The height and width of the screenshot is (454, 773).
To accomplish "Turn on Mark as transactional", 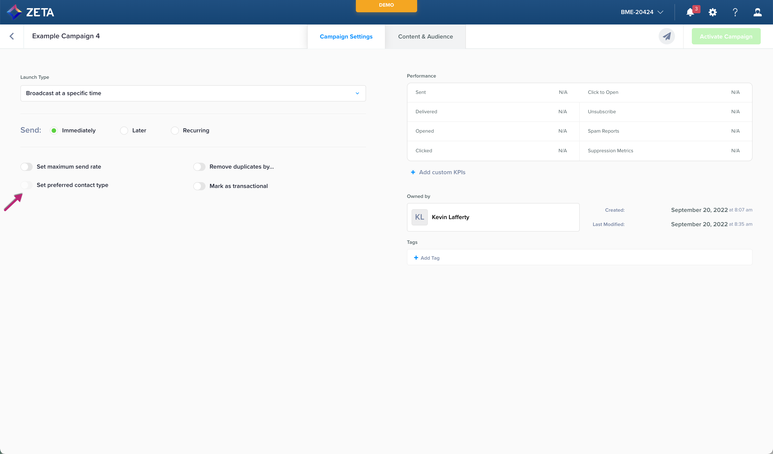I will (199, 186).
